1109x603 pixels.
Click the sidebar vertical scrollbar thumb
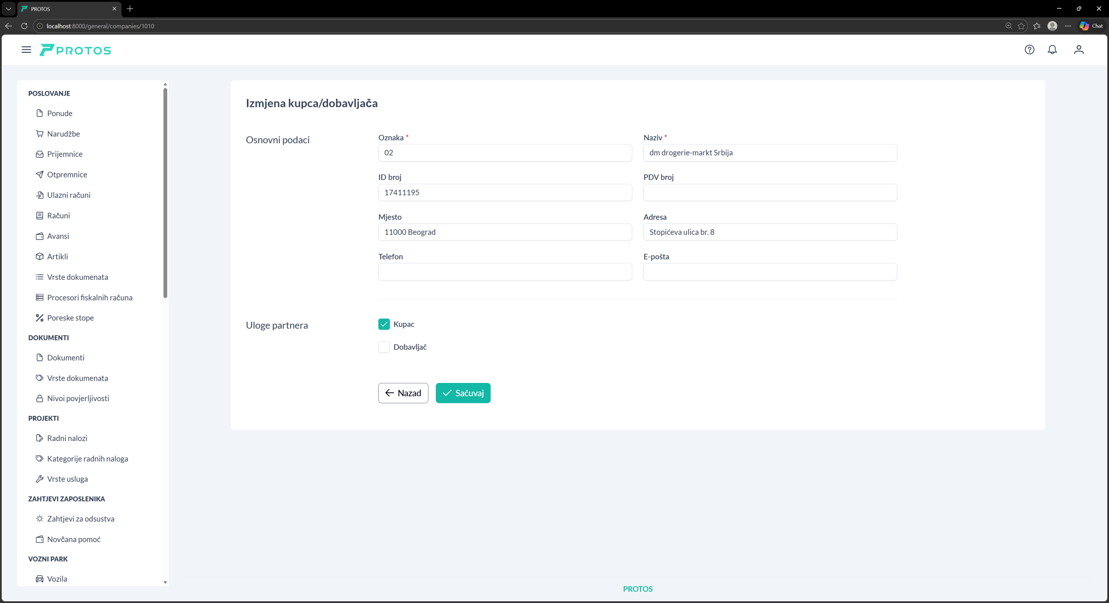[165, 193]
